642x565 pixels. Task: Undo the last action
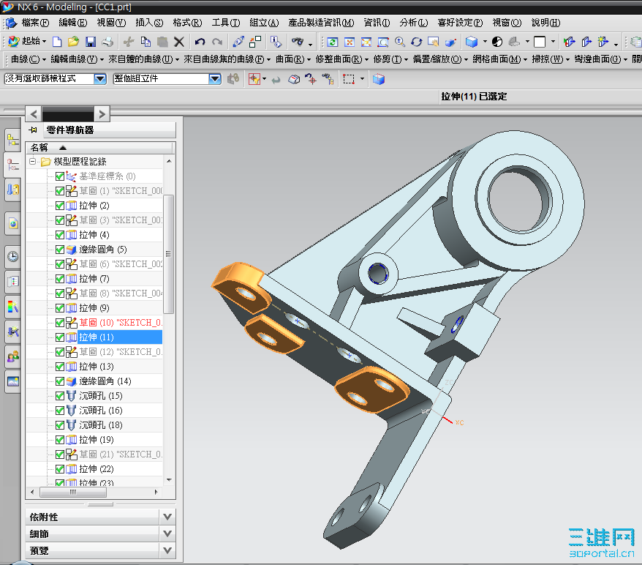coord(200,42)
